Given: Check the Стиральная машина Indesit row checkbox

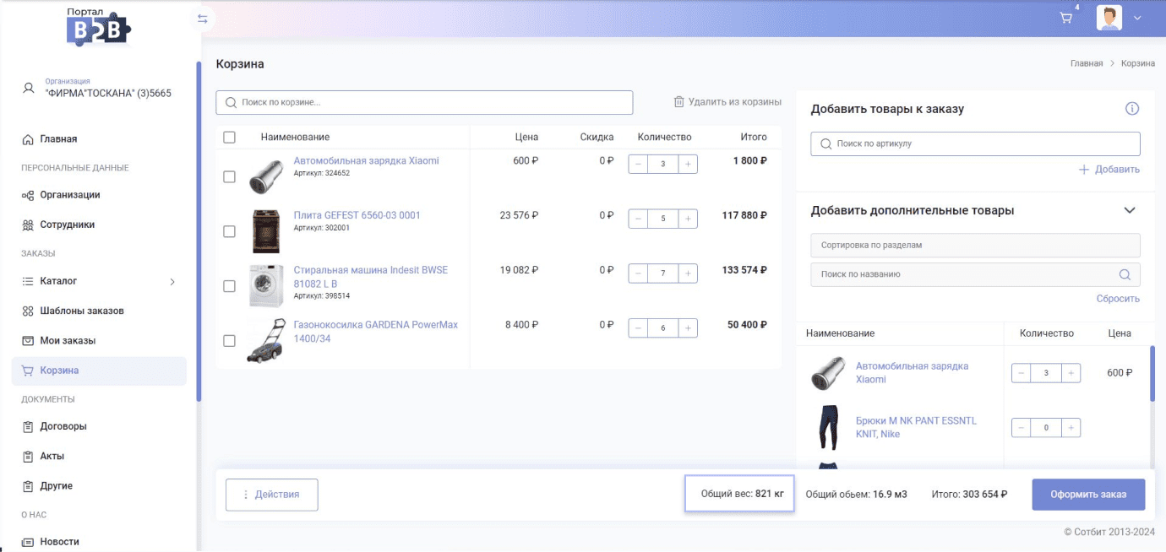Looking at the screenshot, I should pyautogui.click(x=229, y=286).
